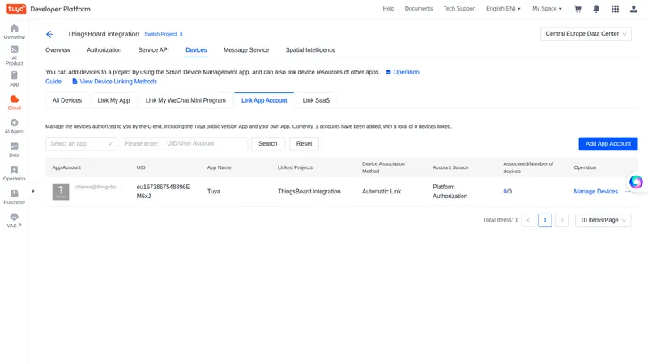Open the Select an app dropdown
Image resolution: width=648 pixels, height=364 pixels.
tap(82, 144)
